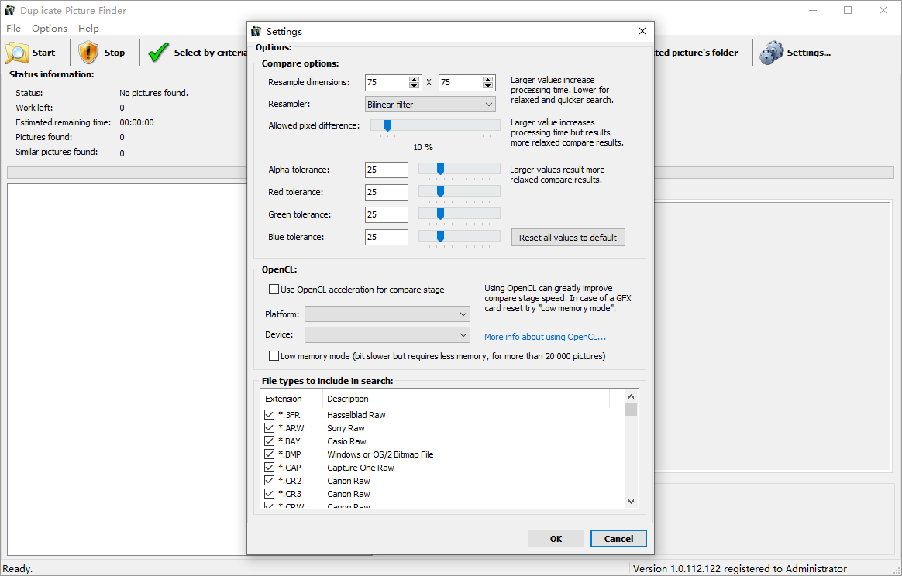Viewport: 902px width, 576px height.
Task: Open the Options menu
Action: 50,28
